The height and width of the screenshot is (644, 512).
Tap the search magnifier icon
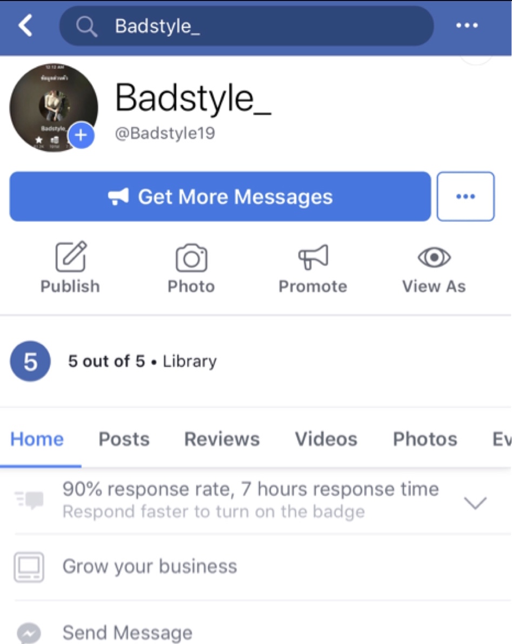tap(87, 27)
